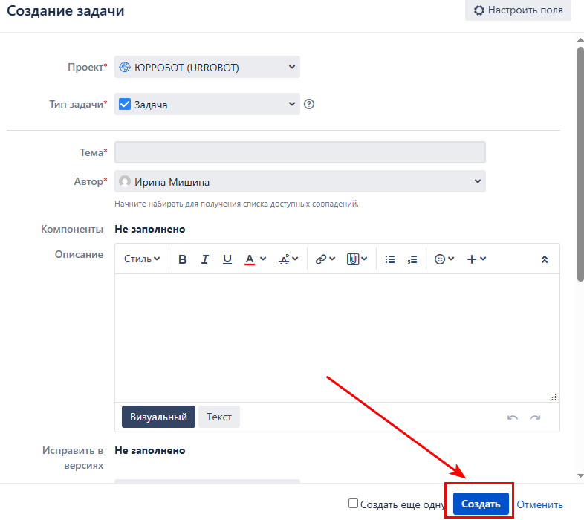Enable the 'Создать еще одну' checkbox

coord(354,503)
